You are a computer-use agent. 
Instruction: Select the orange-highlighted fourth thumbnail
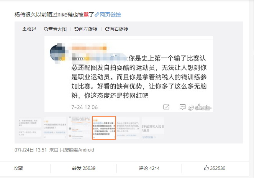click(104, 127)
